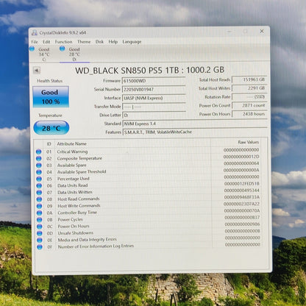Select the Critical Warning attribute name
This screenshot has width=306, height=306.
pyautogui.click(x=72, y=152)
